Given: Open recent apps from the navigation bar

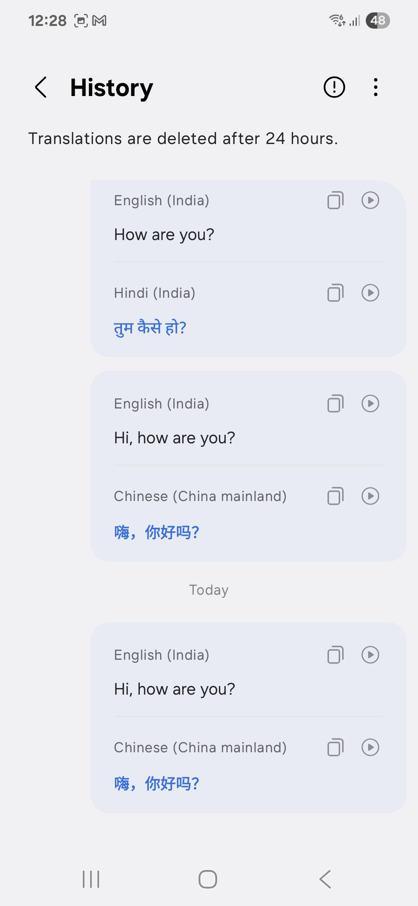Looking at the screenshot, I should (x=91, y=879).
